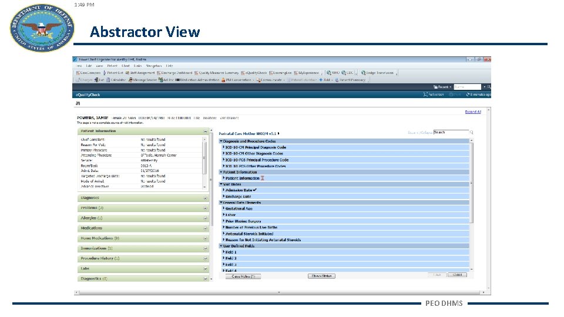Collapse the Patient Information section
This screenshot has width=564, height=317.
coord(206,131)
